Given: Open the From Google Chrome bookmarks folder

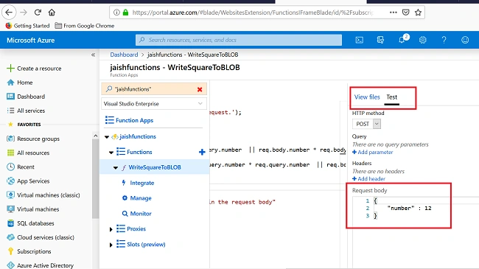Looking at the screenshot, I should (85, 26).
